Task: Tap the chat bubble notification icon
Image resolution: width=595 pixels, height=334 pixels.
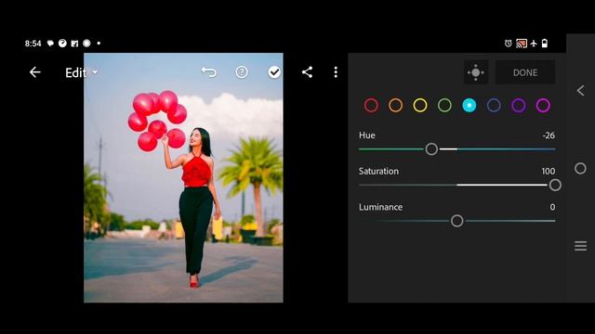Action: 50,44
